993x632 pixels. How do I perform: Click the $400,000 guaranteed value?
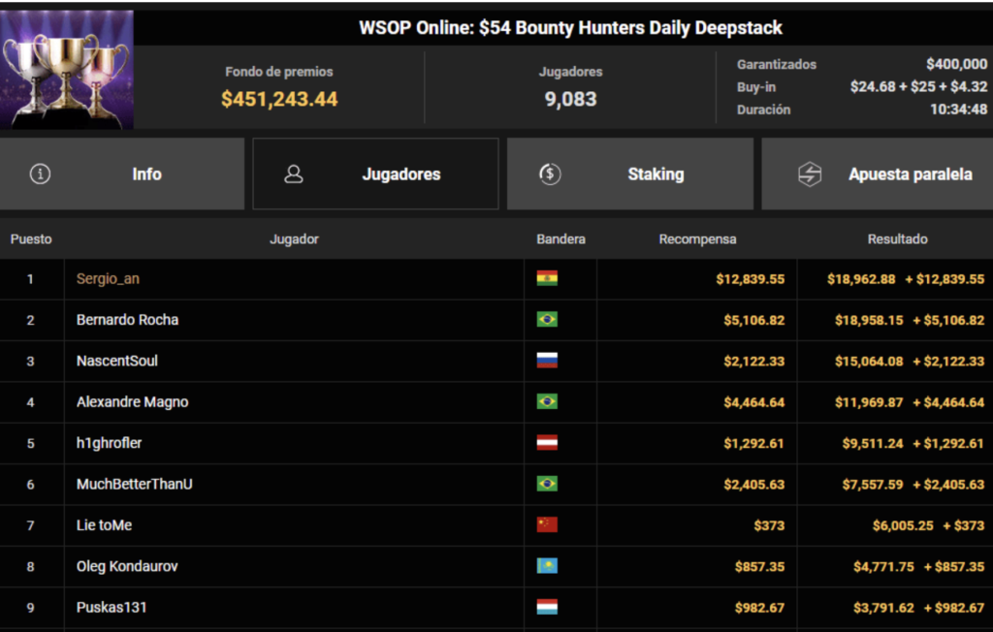(x=956, y=64)
